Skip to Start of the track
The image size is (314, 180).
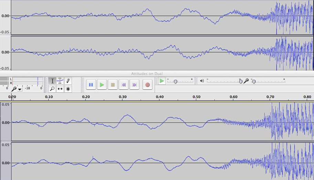(124, 85)
